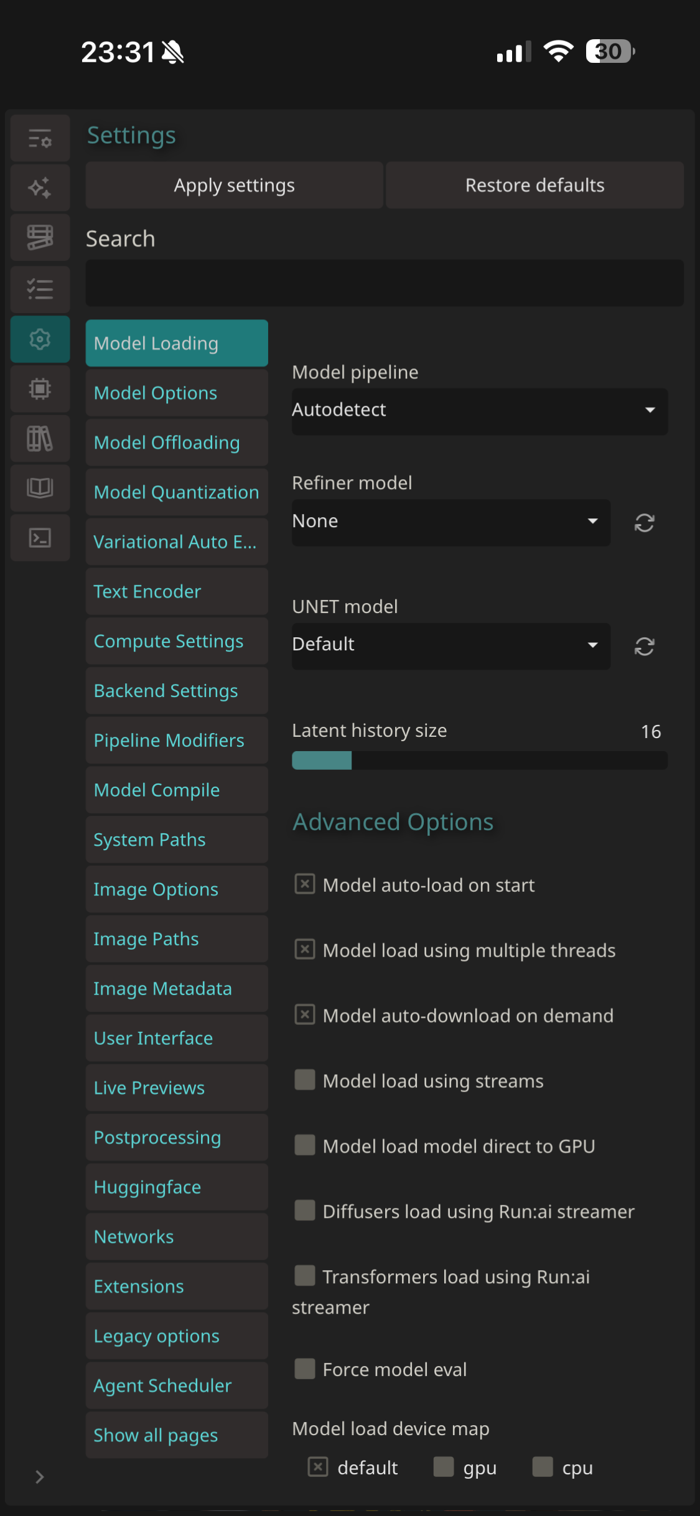Image resolution: width=700 pixels, height=1516 pixels.
Task: Click the processor chip icon in sidebar
Action: coord(40,389)
